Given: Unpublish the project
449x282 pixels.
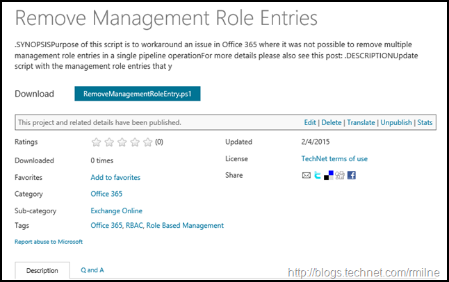Looking at the screenshot, I should click(396, 122).
